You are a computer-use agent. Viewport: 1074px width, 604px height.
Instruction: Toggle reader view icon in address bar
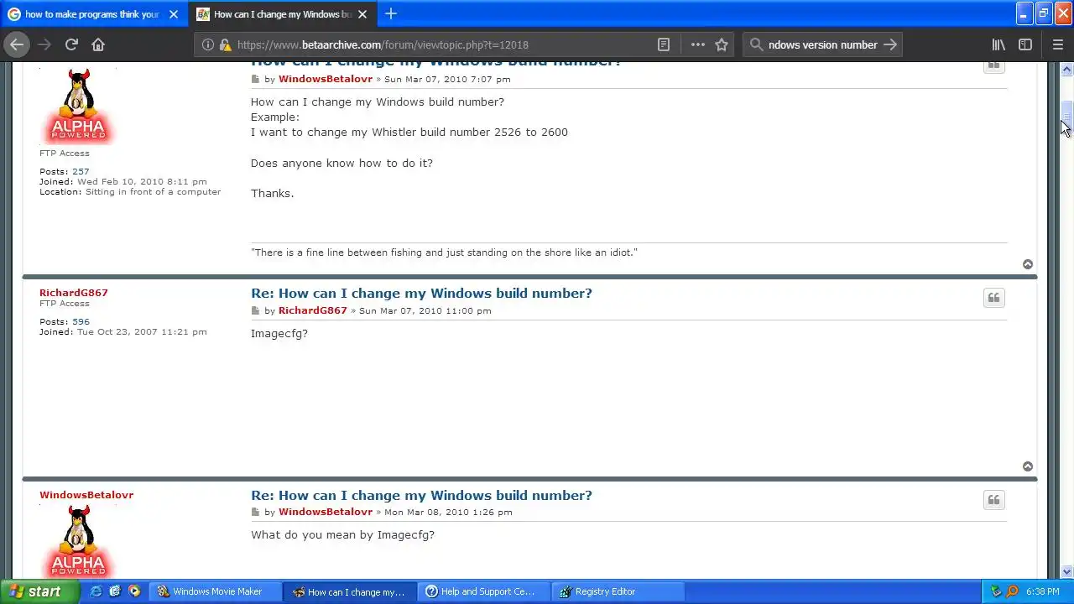point(663,44)
